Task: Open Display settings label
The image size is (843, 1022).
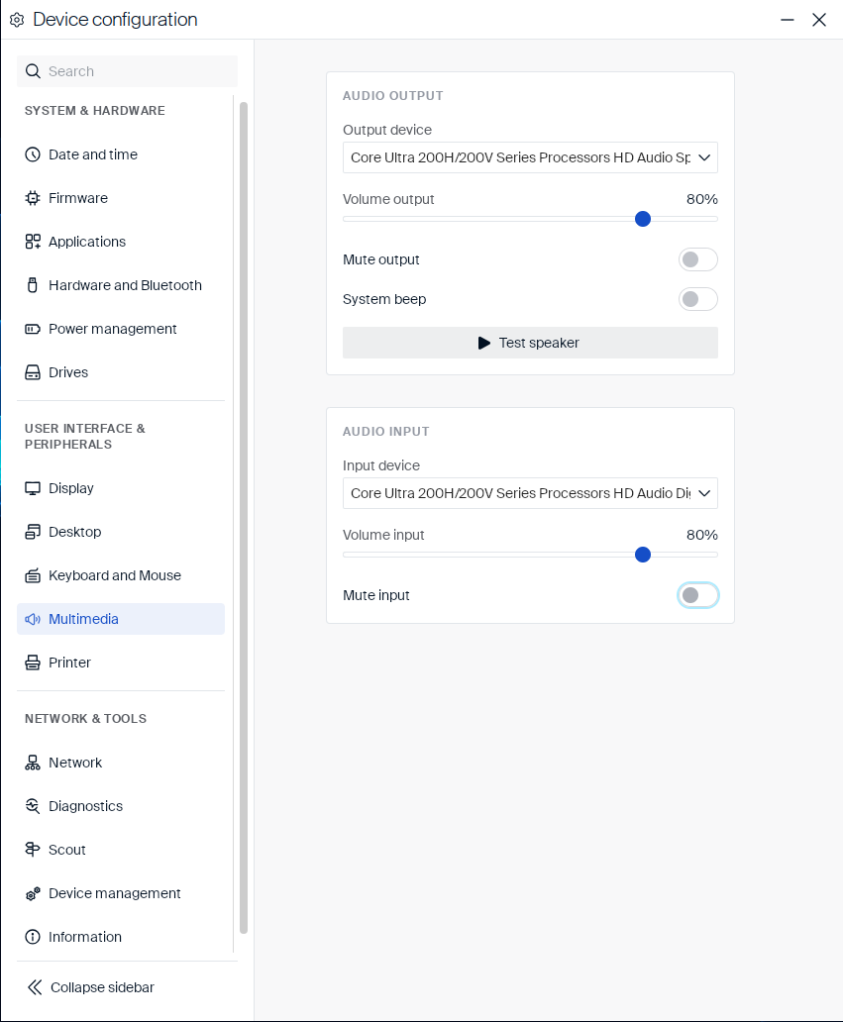Action: point(71,488)
